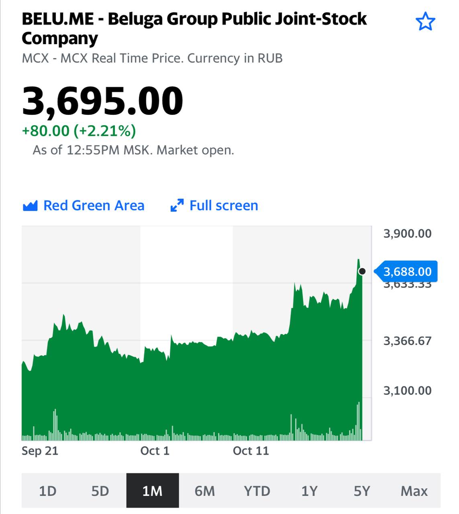Open the Red Green Area chart type selector

coord(84,206)
